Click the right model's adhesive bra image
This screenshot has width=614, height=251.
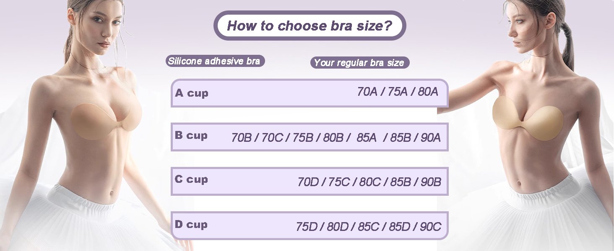coord(528,118)
